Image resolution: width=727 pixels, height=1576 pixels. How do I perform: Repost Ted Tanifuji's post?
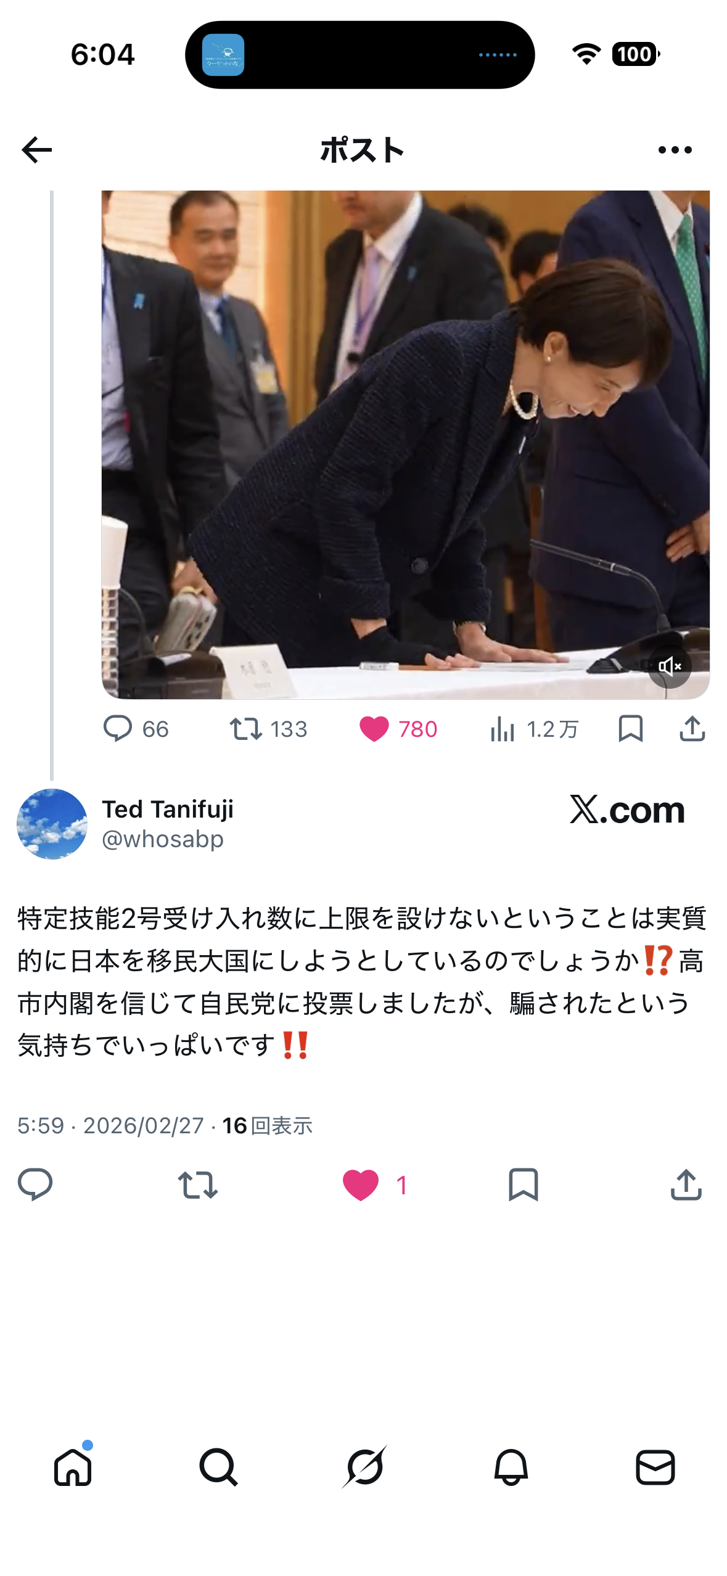click(x=197, y=1184)
